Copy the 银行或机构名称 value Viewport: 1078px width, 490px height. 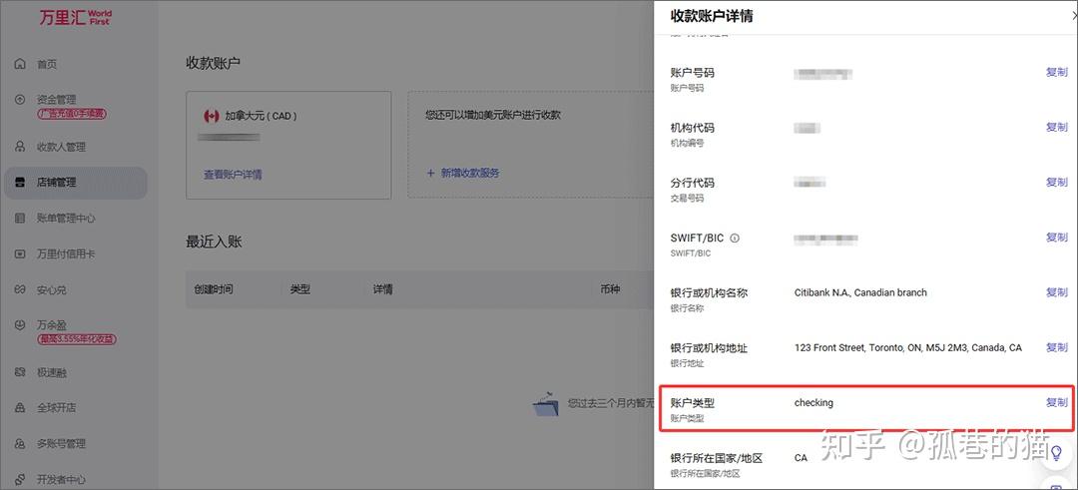pos(1057,292)
